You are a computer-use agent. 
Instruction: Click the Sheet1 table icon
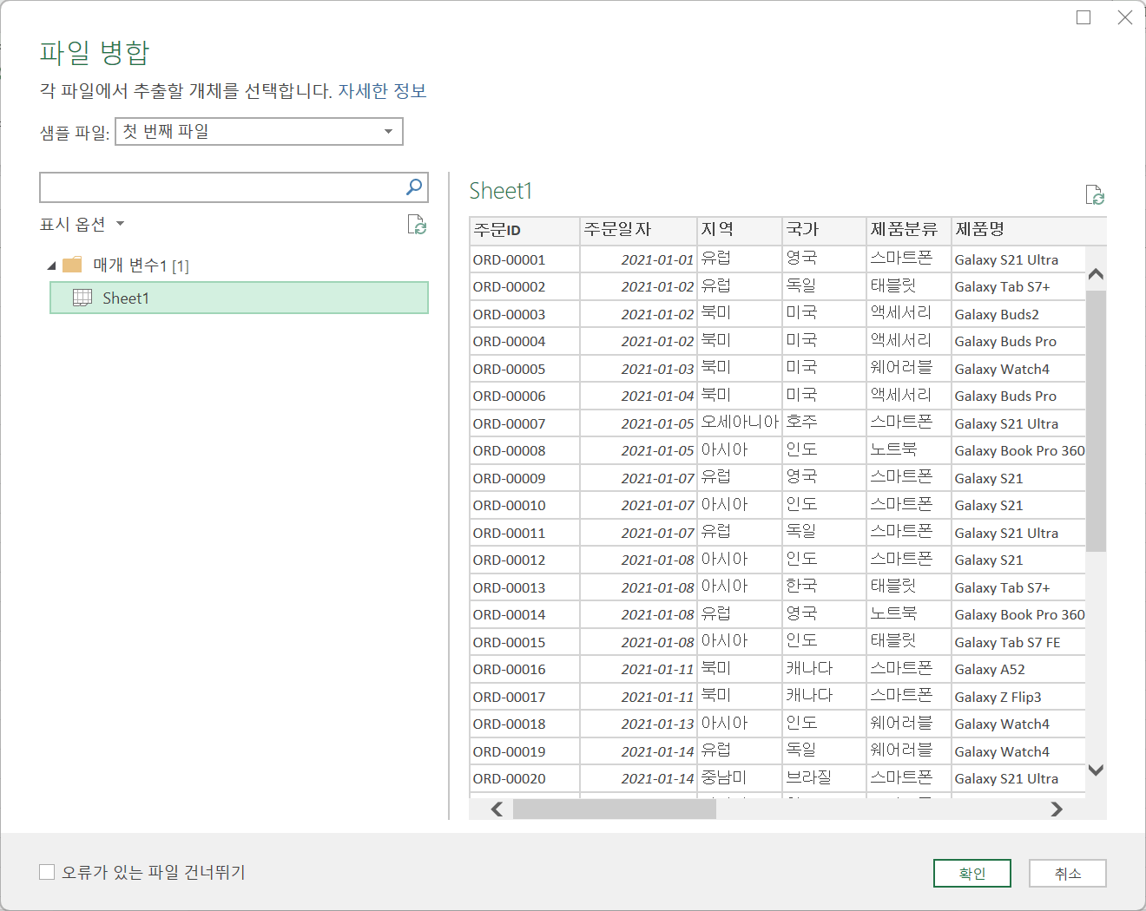(82, 298)
